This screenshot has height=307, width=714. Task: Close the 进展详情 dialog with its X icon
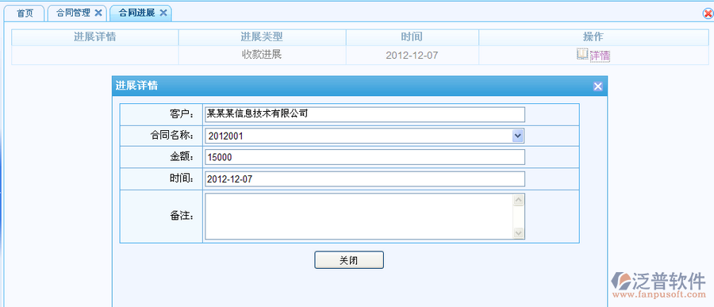tap(598, 86)
